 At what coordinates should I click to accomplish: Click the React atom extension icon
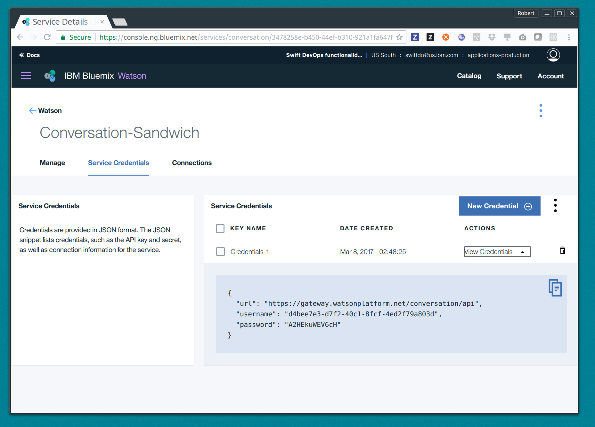coord(553,37)
